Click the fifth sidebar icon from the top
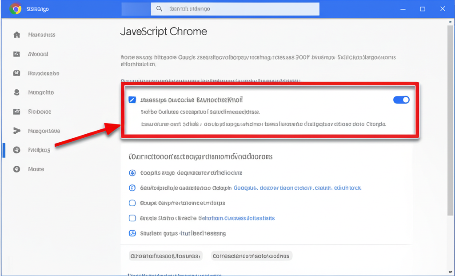 tap(17, 112)
